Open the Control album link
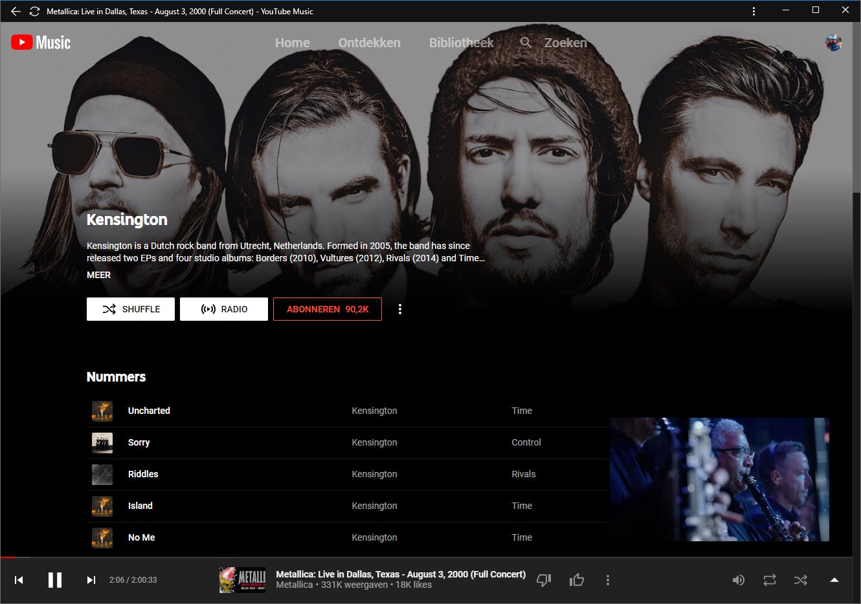This screenshot has height=604, width=861. (526, 442)
